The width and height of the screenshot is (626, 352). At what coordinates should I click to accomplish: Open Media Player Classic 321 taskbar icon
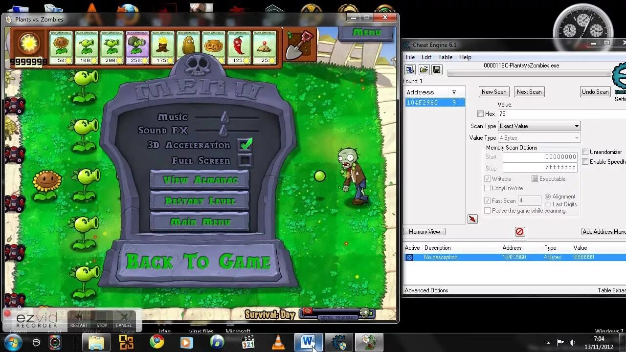[248, 342]
